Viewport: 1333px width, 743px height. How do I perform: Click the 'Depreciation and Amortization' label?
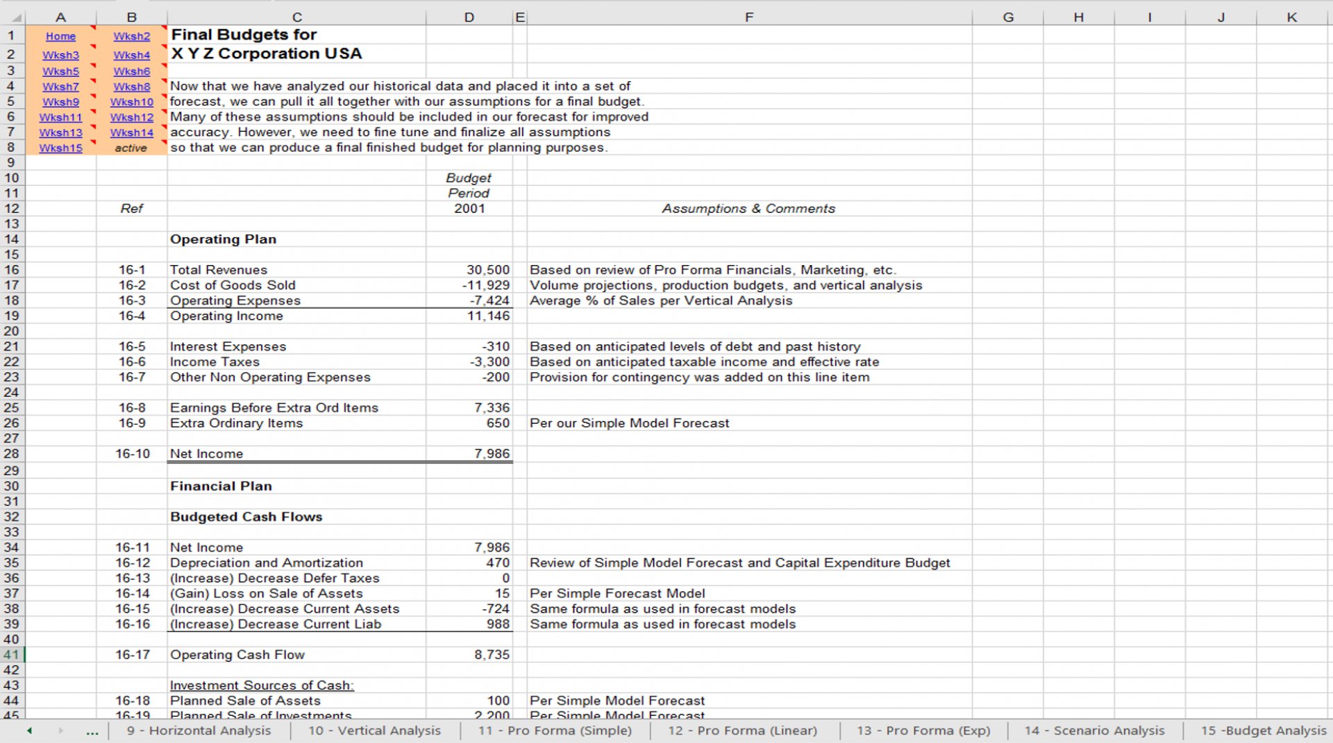267,563
